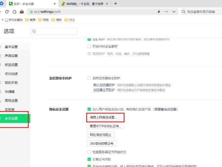Expand the address bar dropdown chevron
Screen dimensions: 222x167
(x=174, y=12)
